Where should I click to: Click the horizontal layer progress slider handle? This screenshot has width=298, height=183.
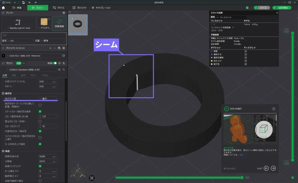242,177
